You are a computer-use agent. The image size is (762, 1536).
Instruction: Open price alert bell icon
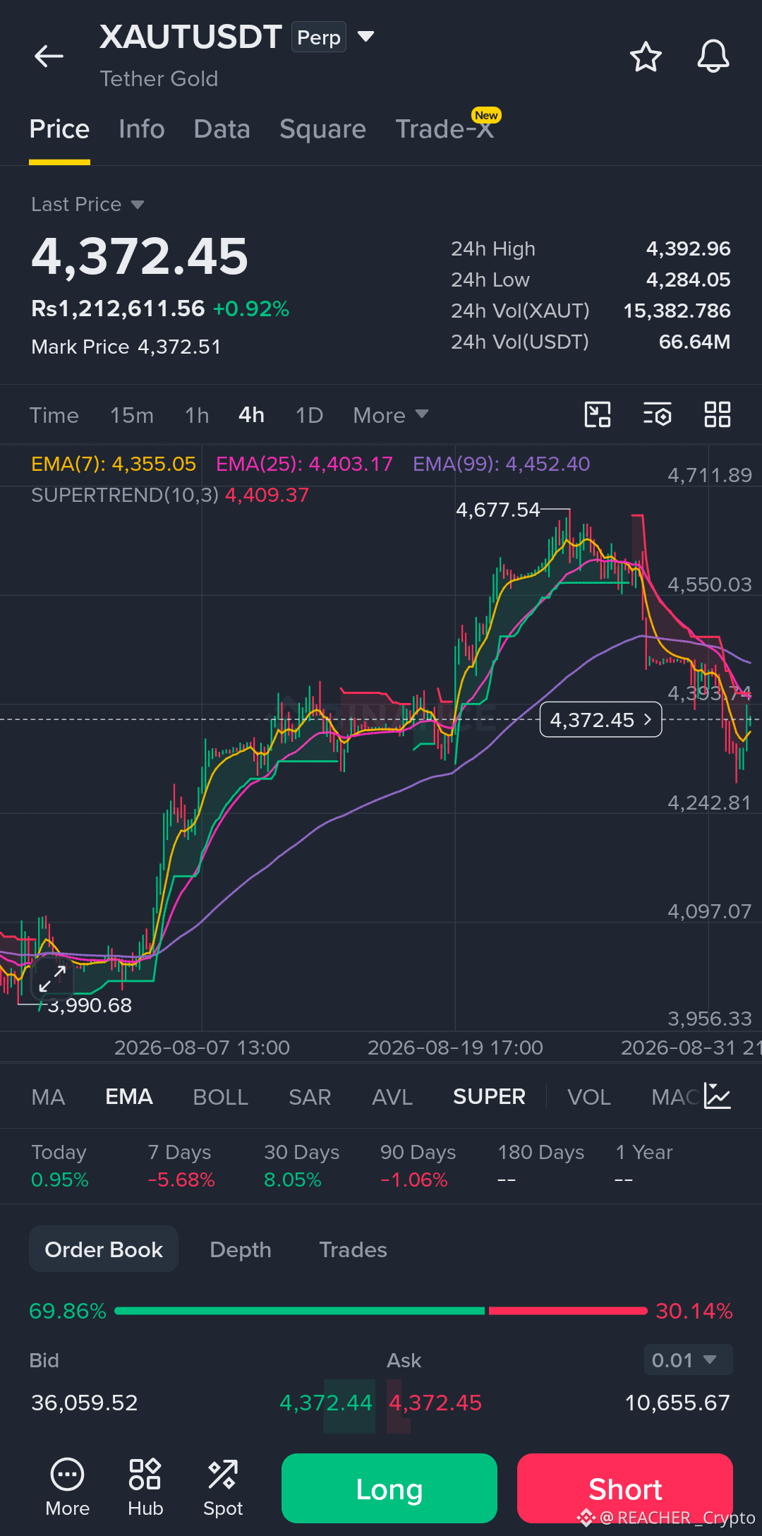pos(713,56)
